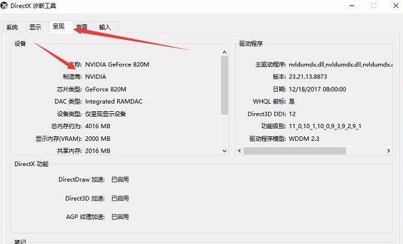Click the nvldumdx.dll main driver text

pos(341,64)
